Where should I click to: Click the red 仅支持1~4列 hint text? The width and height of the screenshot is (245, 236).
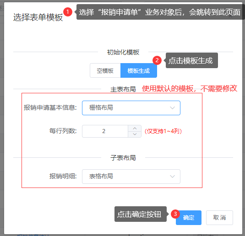[163, 131]
